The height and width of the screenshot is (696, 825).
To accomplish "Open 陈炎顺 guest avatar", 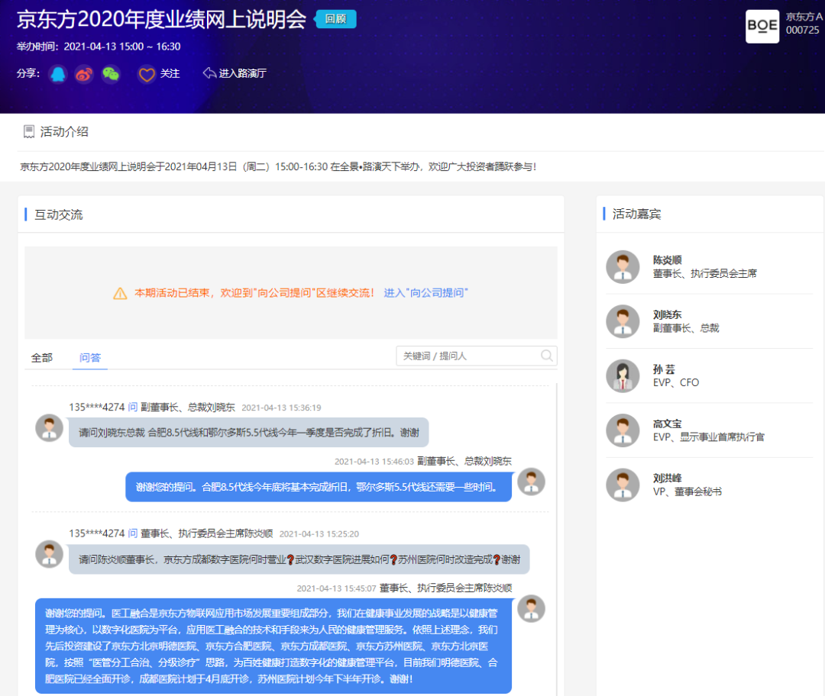I will 623,266.
